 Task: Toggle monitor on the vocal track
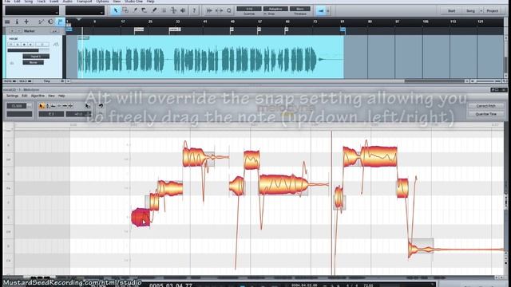tap(30, 45)
